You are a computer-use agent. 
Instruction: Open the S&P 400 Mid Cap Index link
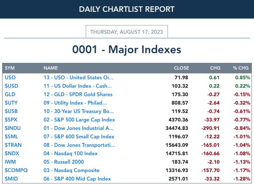tap(77, 179)
